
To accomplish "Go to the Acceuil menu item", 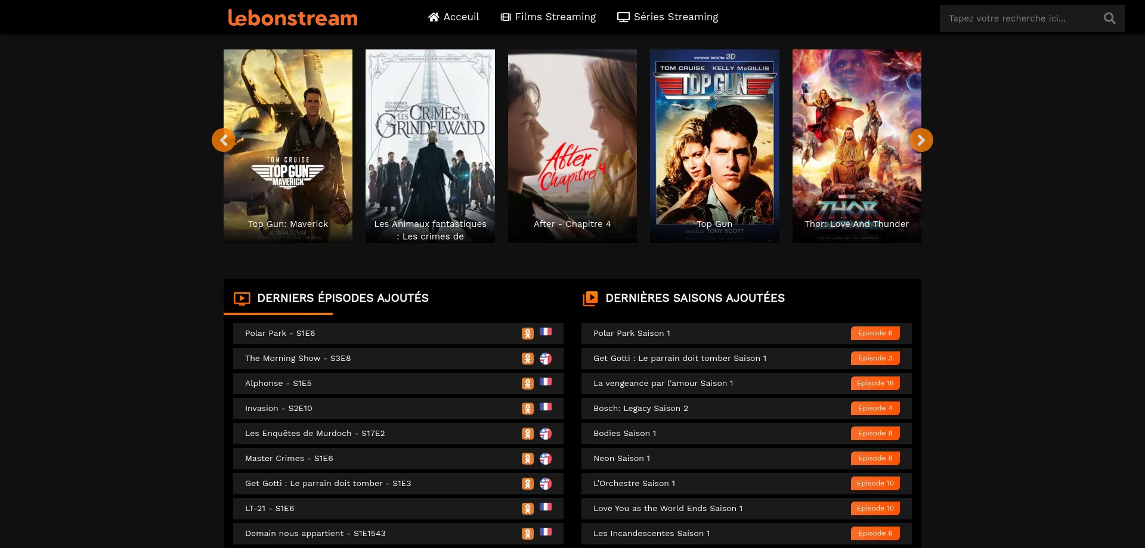I will coord(454,17).
